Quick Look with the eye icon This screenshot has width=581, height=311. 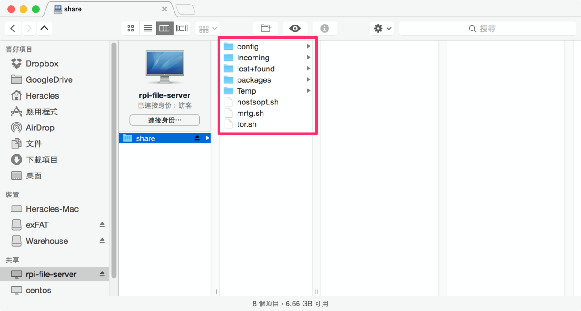click(295, 28)
